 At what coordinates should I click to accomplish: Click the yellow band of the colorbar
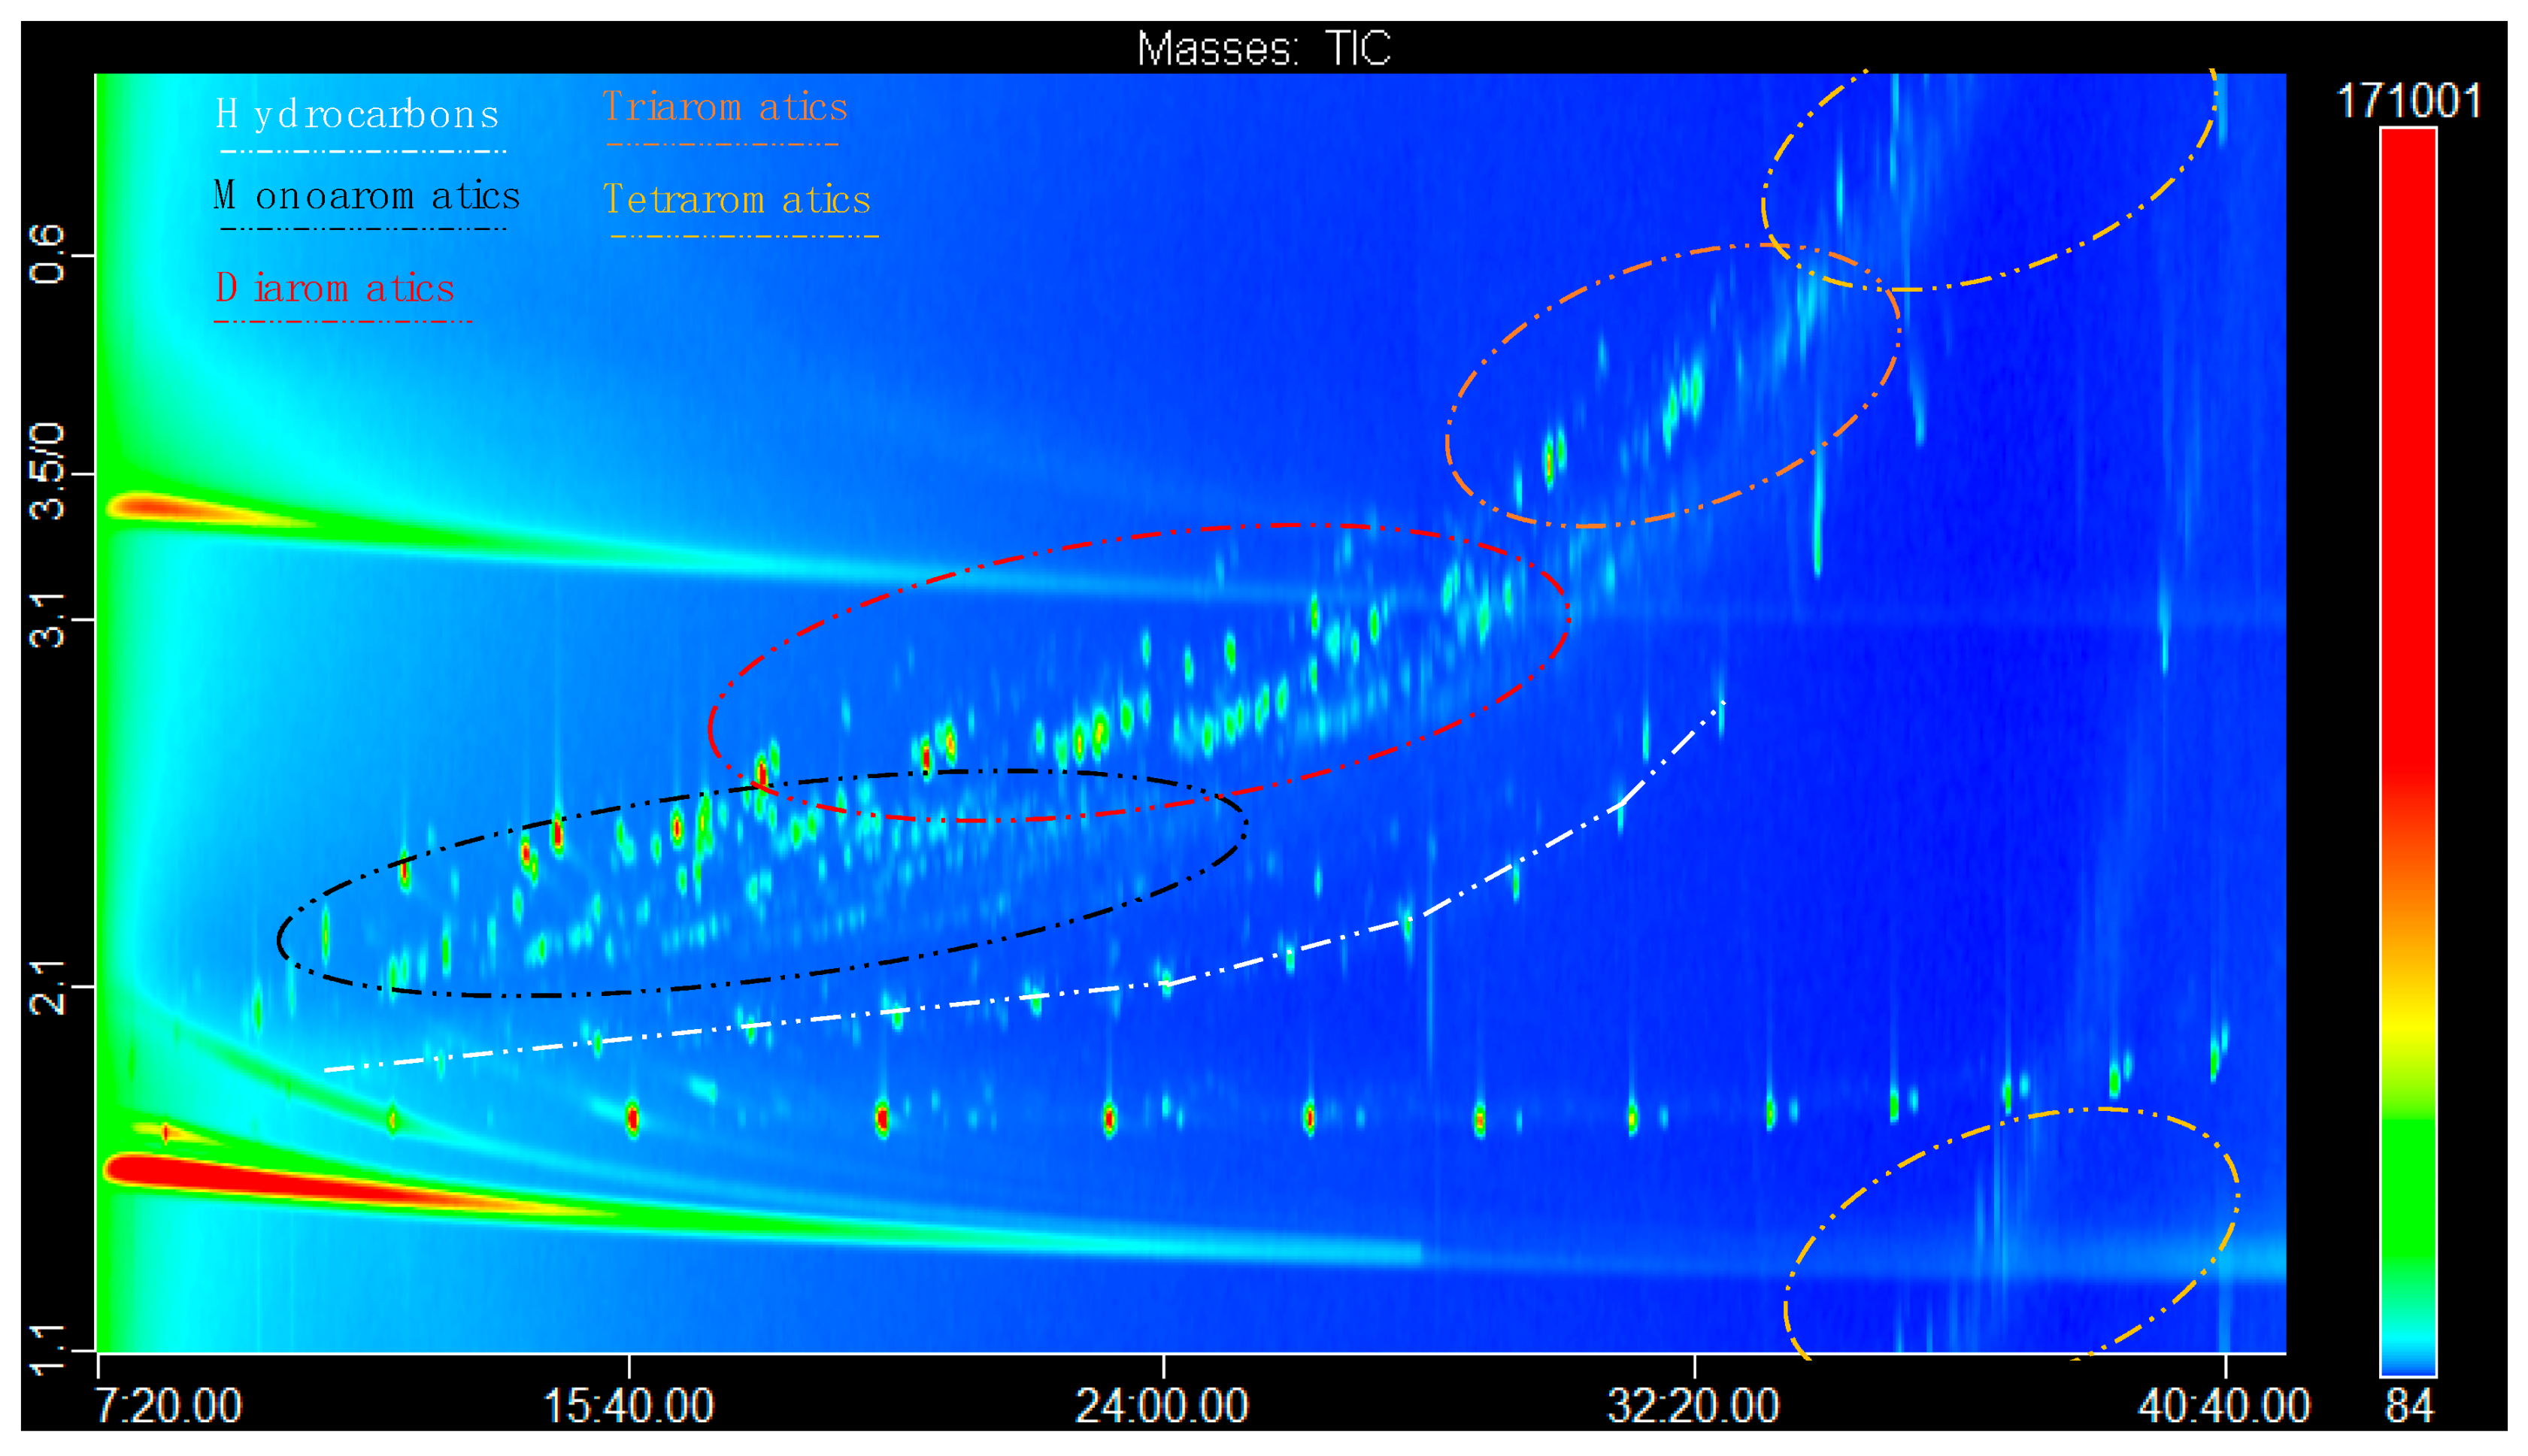pos(2408,1025)
